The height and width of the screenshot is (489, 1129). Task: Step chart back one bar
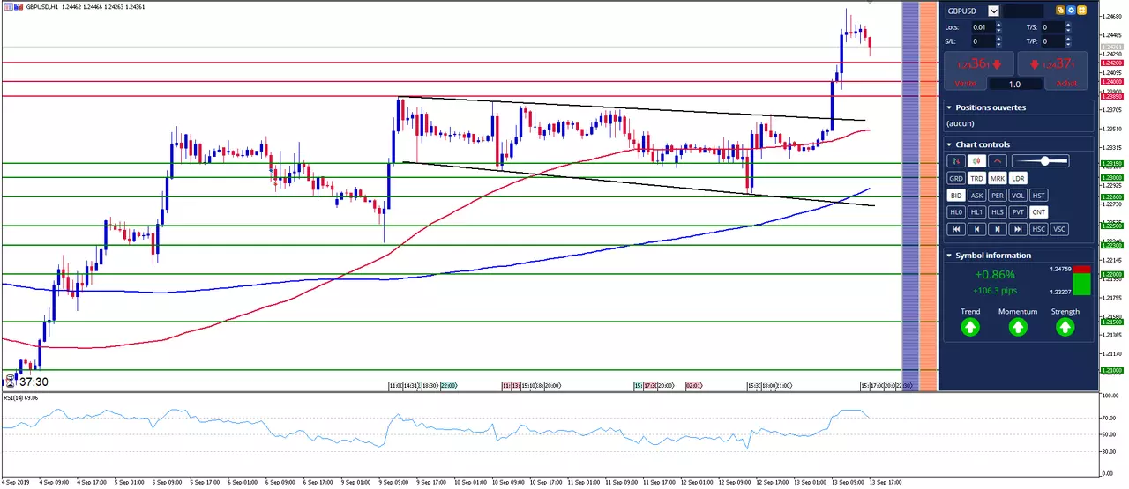click(x=977, y=229)
